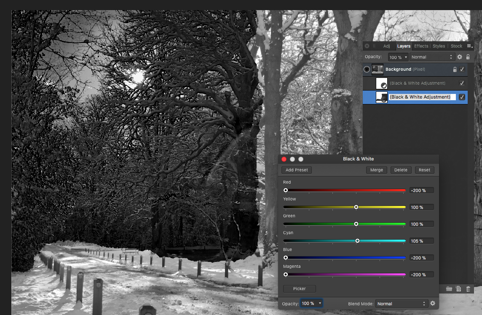Image resolution: width=482 pixels, height=315 pixels.
Task: Click the Blue slider handle
Action: pos(286,258)
